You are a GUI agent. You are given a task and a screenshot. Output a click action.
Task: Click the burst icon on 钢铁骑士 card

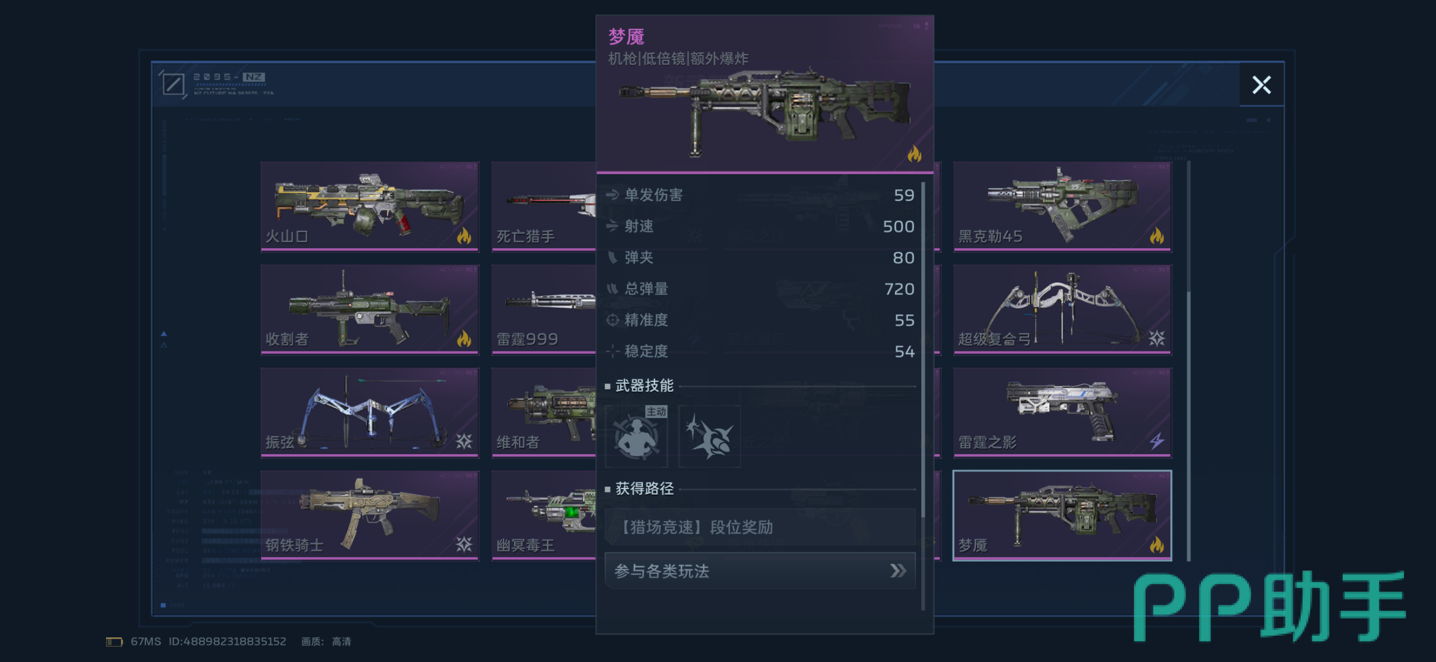tap(464, 544)
